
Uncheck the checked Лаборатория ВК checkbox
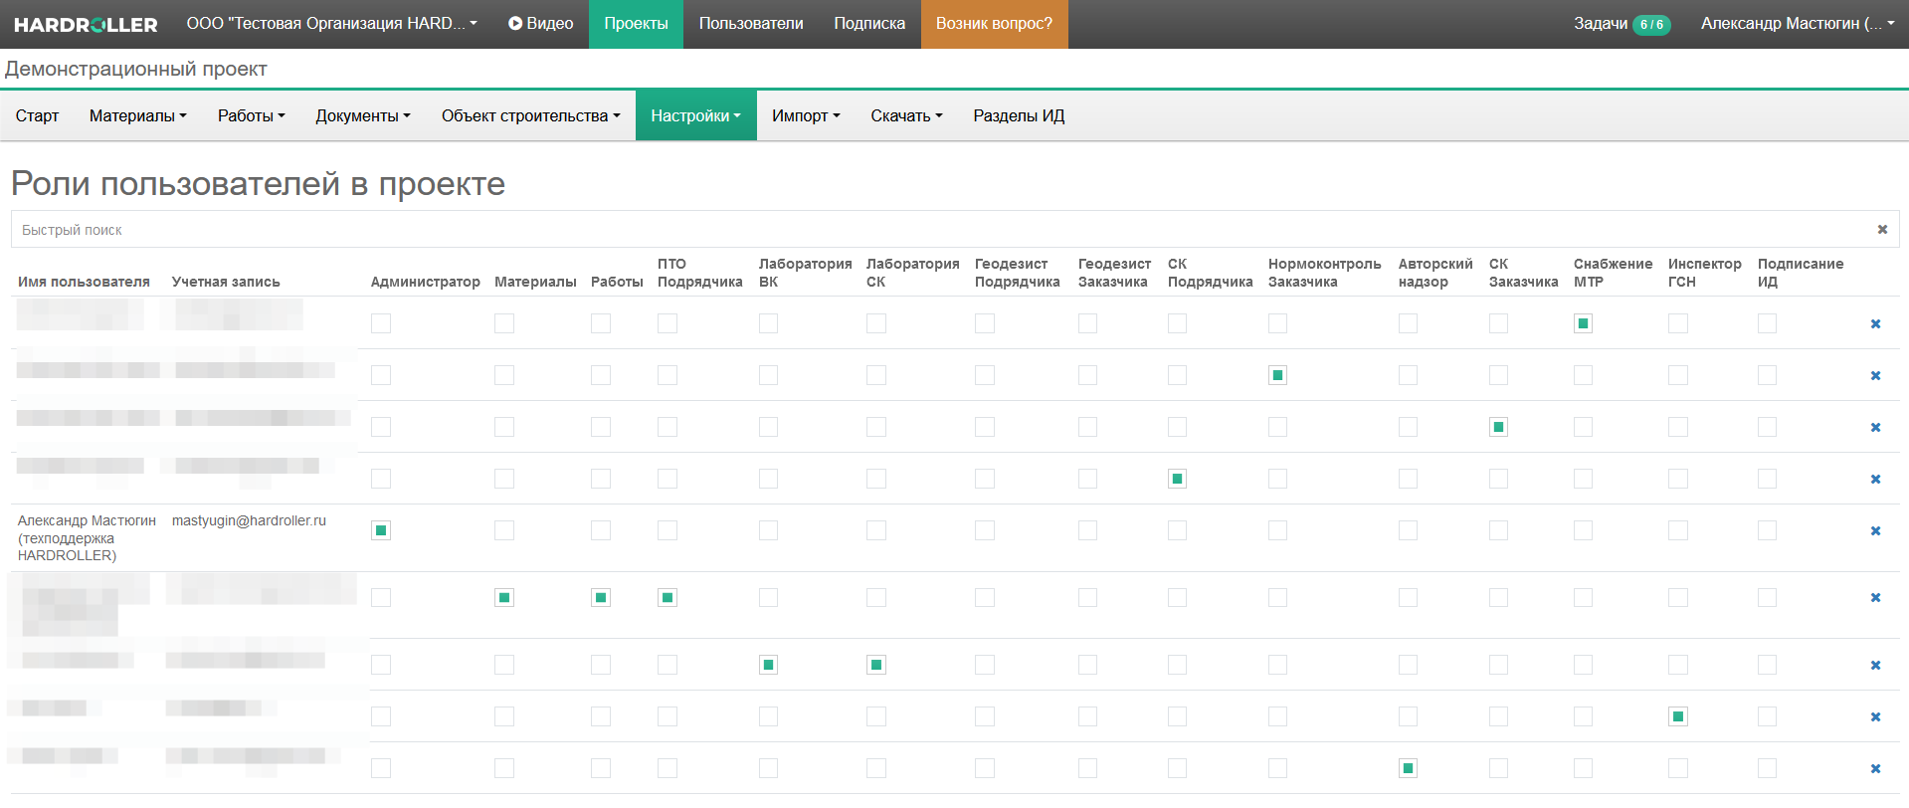pyautogui.click(x=769, y=665)
